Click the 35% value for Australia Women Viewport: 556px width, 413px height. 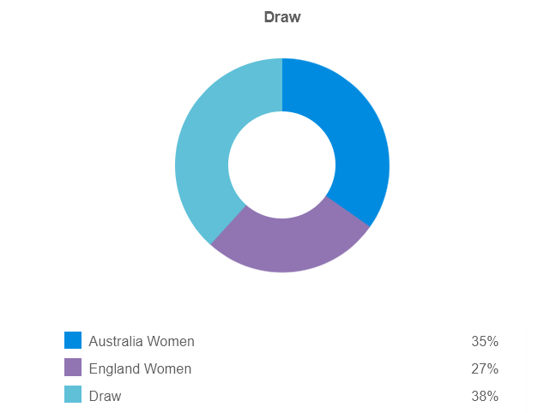[485, 341]
